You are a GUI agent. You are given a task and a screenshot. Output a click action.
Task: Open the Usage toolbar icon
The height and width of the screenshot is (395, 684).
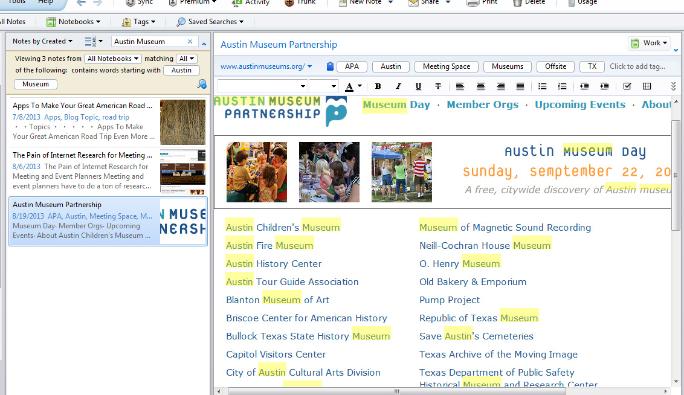click(x=572, y=2)
